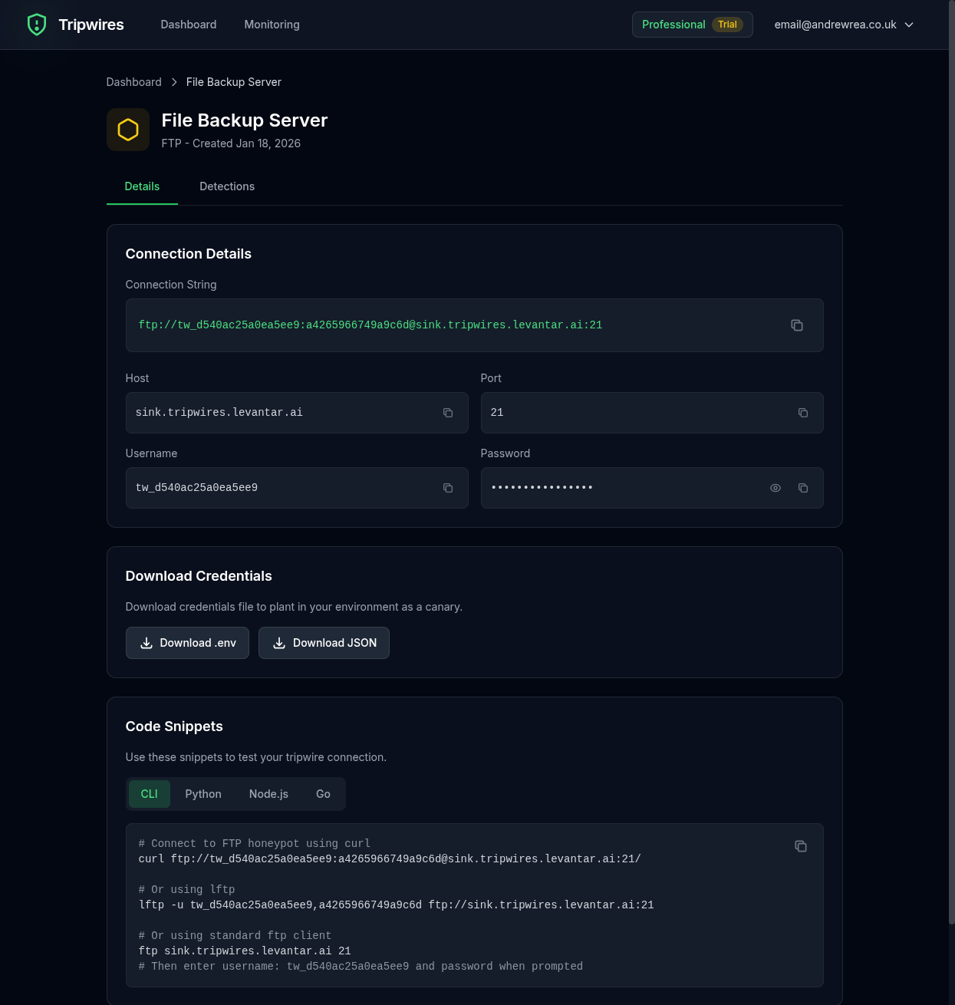Copy the CLI code snippet
The height and width of the screenshot is (1005, 955).
801,846
